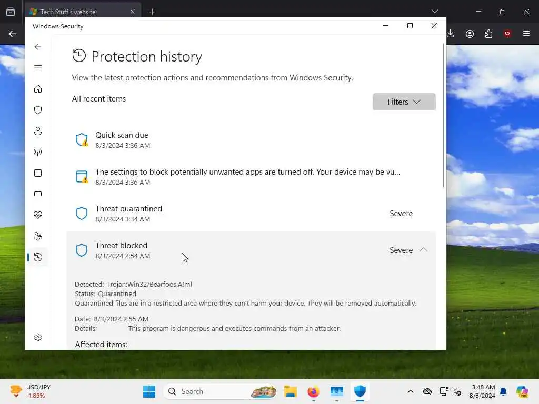Maximize the Windows Security window

[410, 26]
